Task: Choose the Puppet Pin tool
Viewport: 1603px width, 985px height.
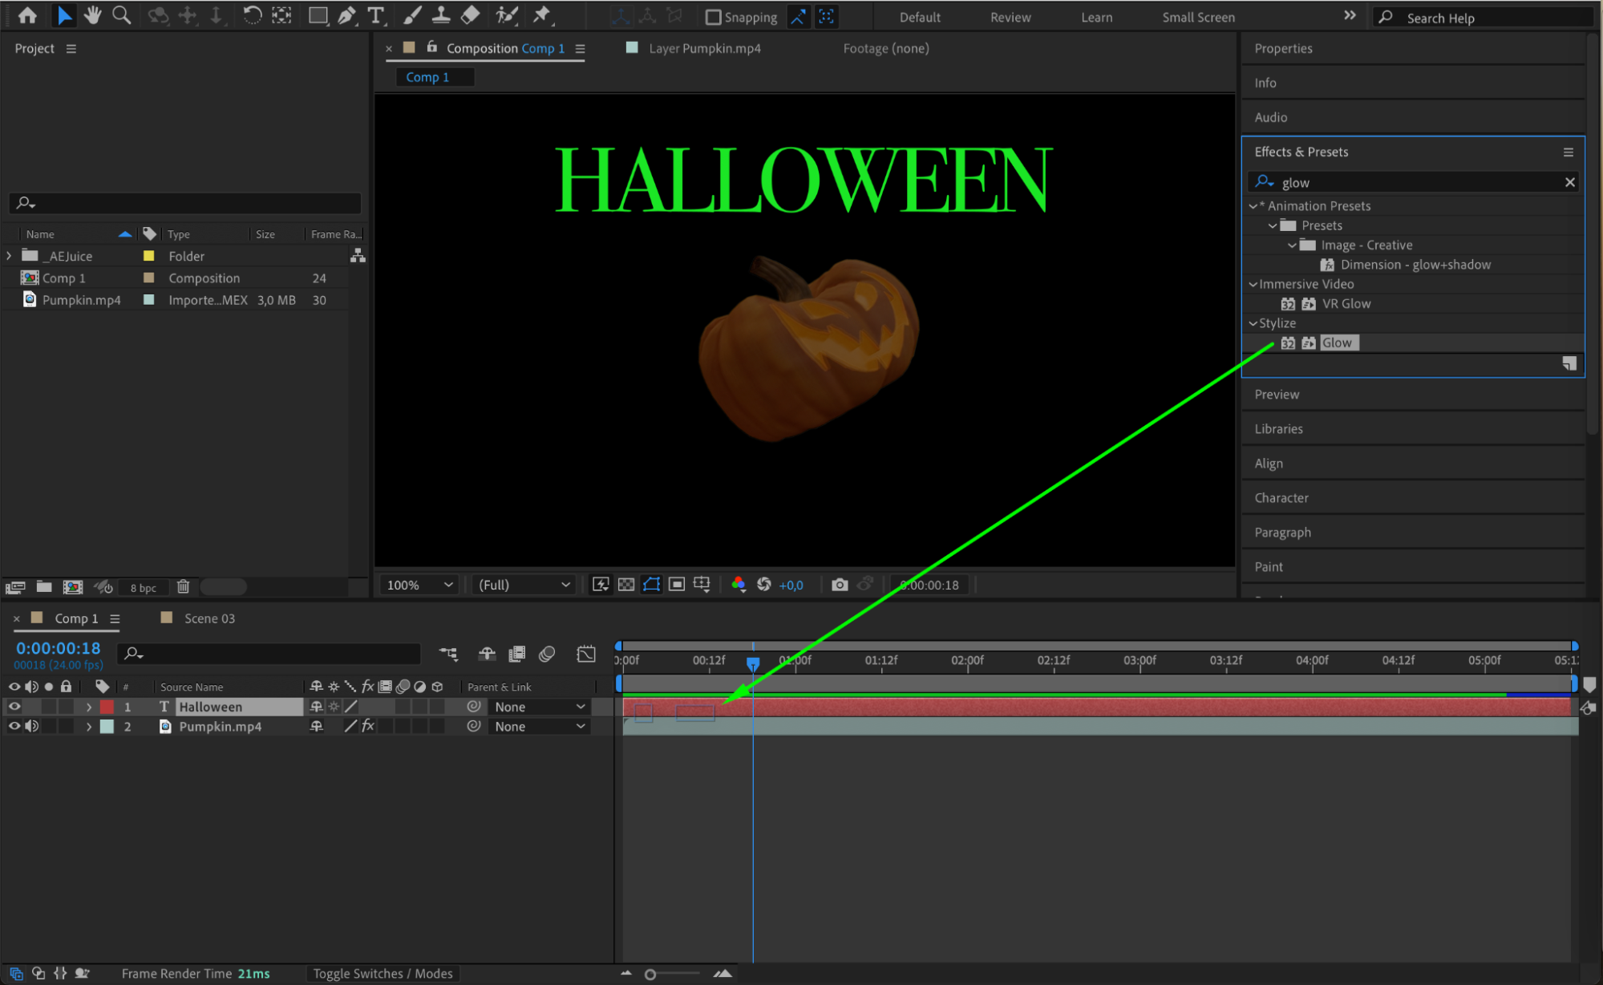Action: click(542, 15)
